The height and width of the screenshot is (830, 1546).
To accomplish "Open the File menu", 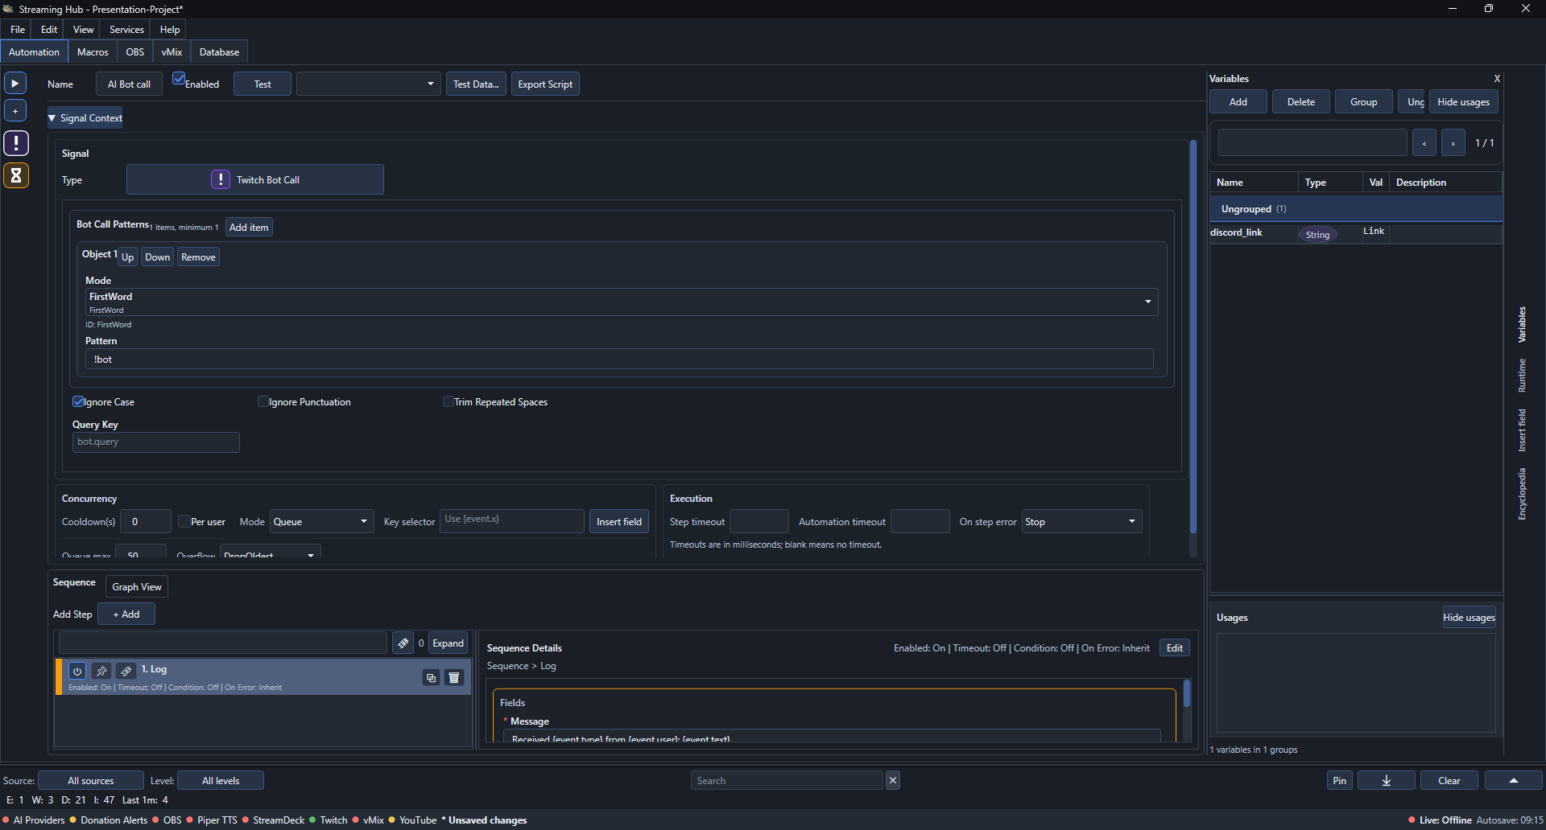I will point(18,29).
